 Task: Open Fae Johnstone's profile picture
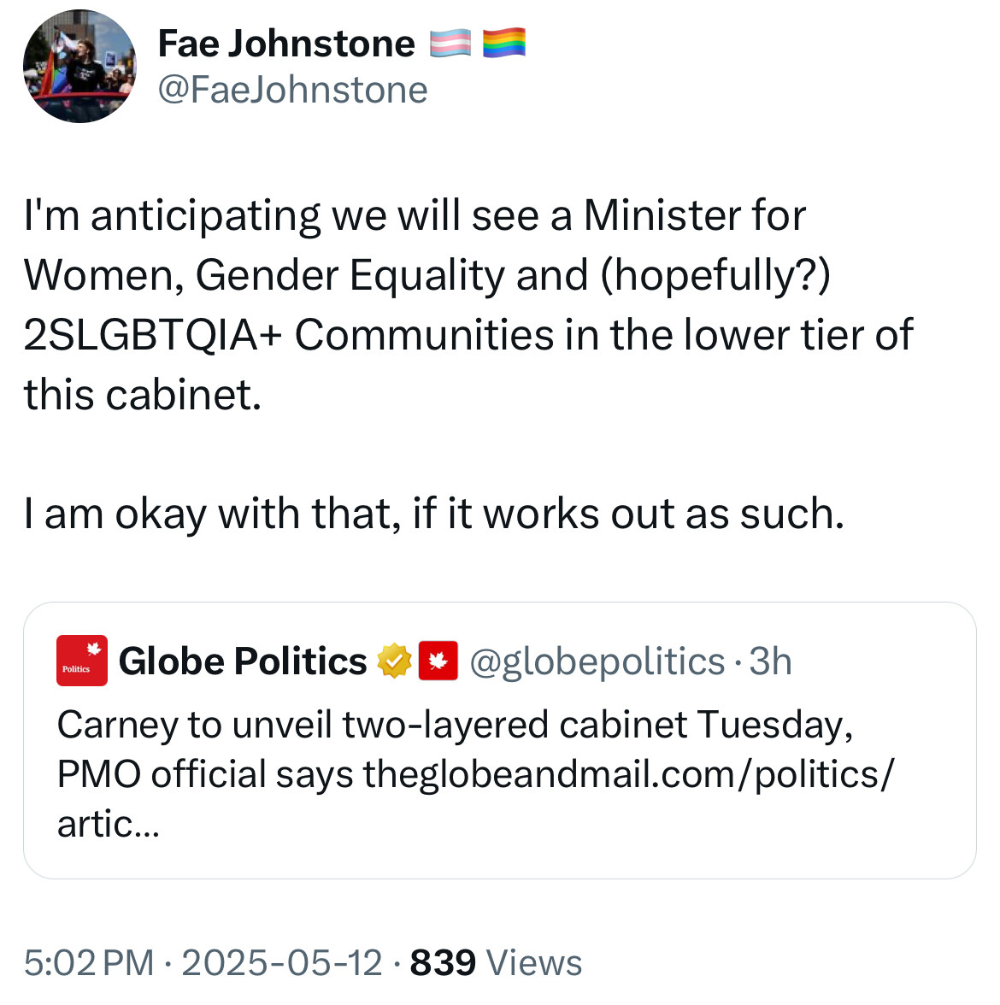(79, 67)
